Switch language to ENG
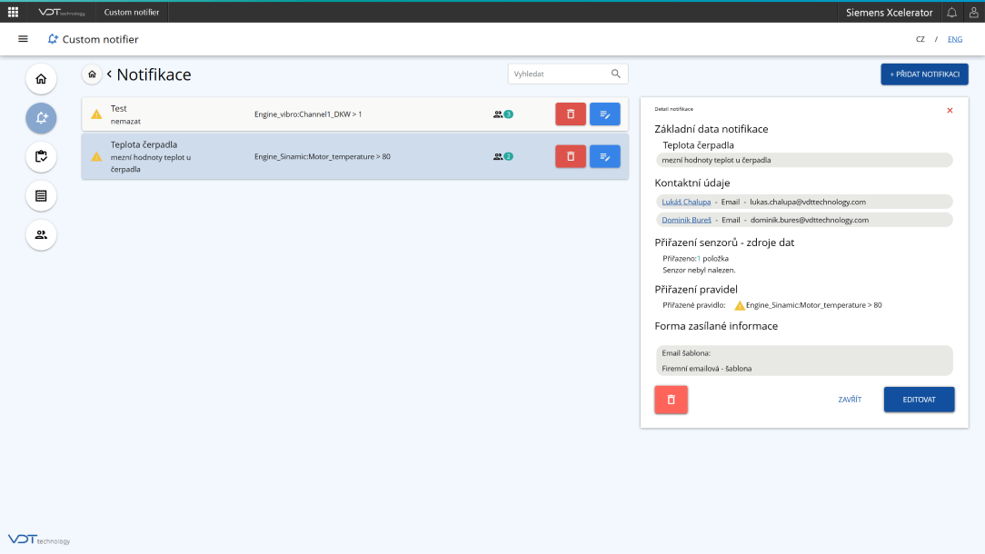 (954, 39)
